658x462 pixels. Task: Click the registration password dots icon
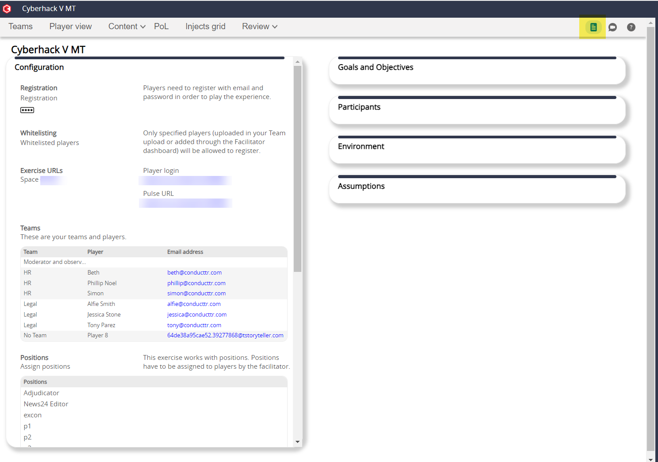[27, 110]
